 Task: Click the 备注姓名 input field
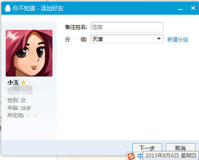click(x=127, y=27)
